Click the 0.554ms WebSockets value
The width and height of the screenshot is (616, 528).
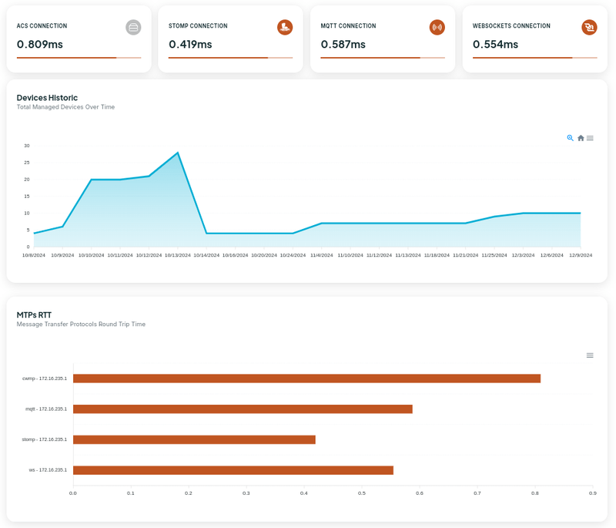pos(495,45)
